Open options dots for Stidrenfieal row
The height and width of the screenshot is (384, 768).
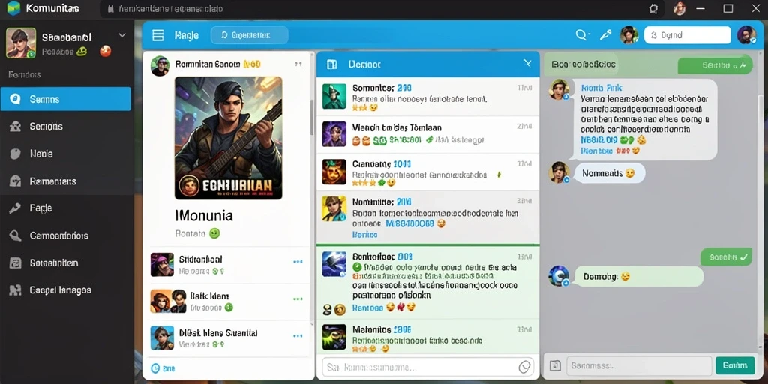tap(298, 262)
